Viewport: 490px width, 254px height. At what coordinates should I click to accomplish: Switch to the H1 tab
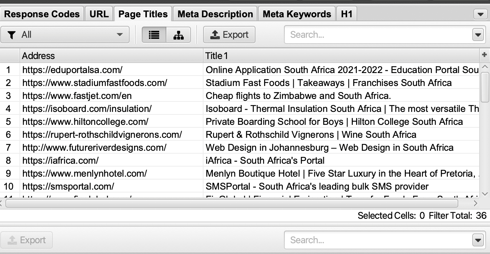[x=346, y=14]
